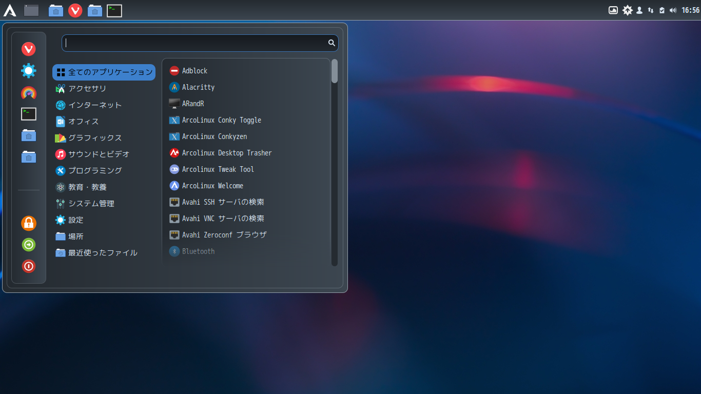Click the green log out button
701x394 pixels.
click(x=29, y=245)
